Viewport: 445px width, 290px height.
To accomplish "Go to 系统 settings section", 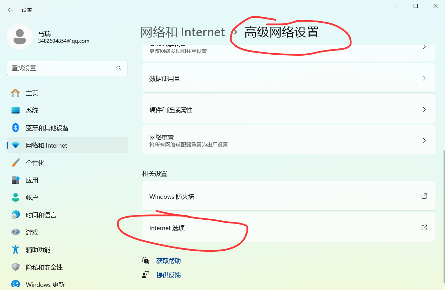I will point(67,110).
